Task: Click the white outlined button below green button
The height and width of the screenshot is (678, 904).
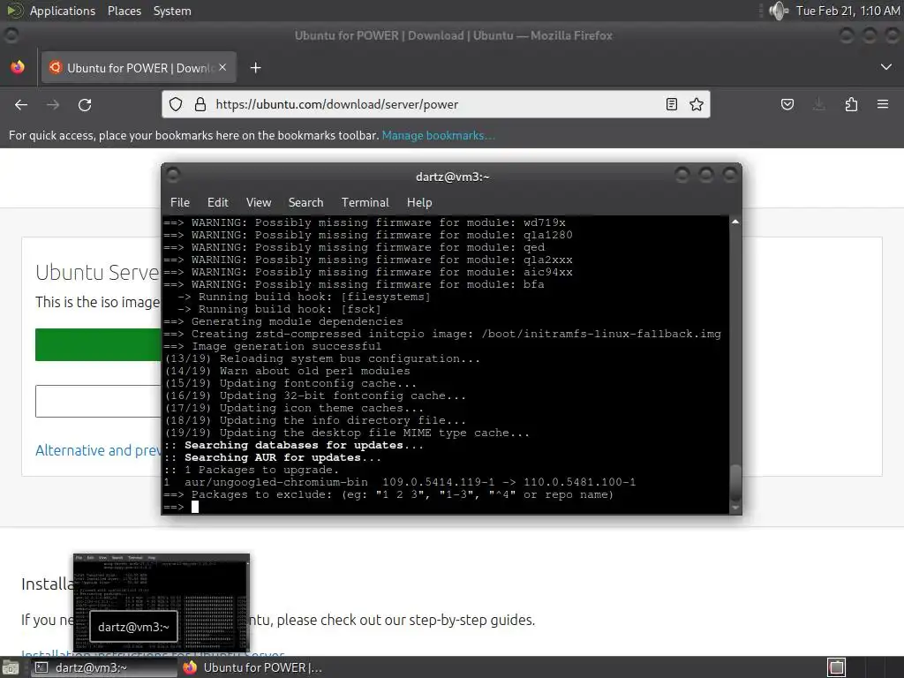Action: click(x=98, y=402)
